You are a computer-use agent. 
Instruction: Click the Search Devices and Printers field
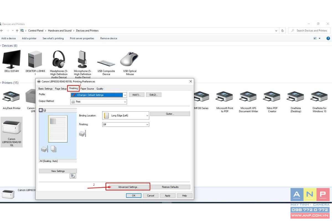point(309,31)
